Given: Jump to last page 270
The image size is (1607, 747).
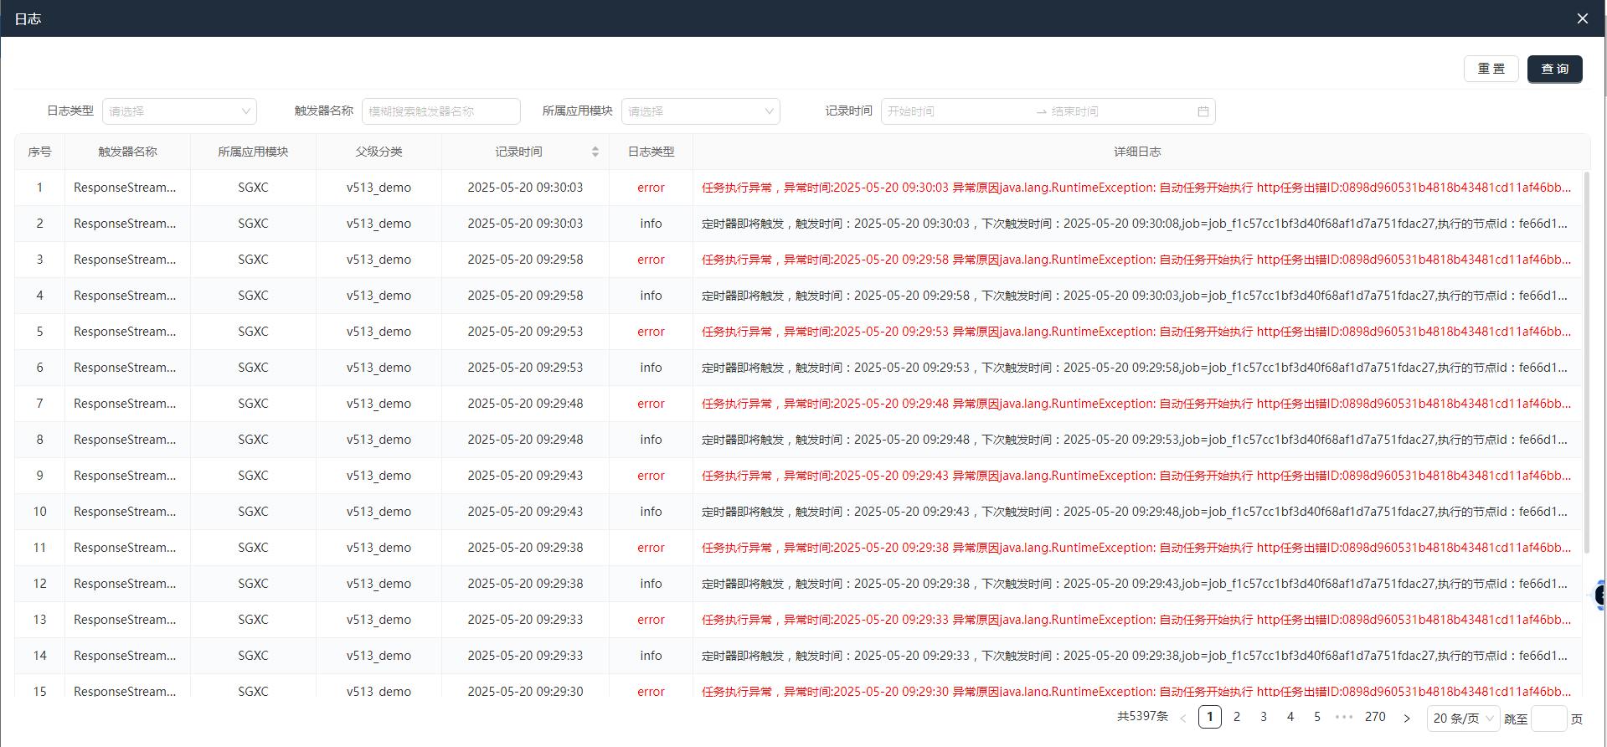Looking at the screenshot, I should coord(1375,717).
